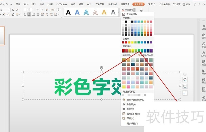
Task: Increase indent level icon
Action: click(x=41, y=10)
